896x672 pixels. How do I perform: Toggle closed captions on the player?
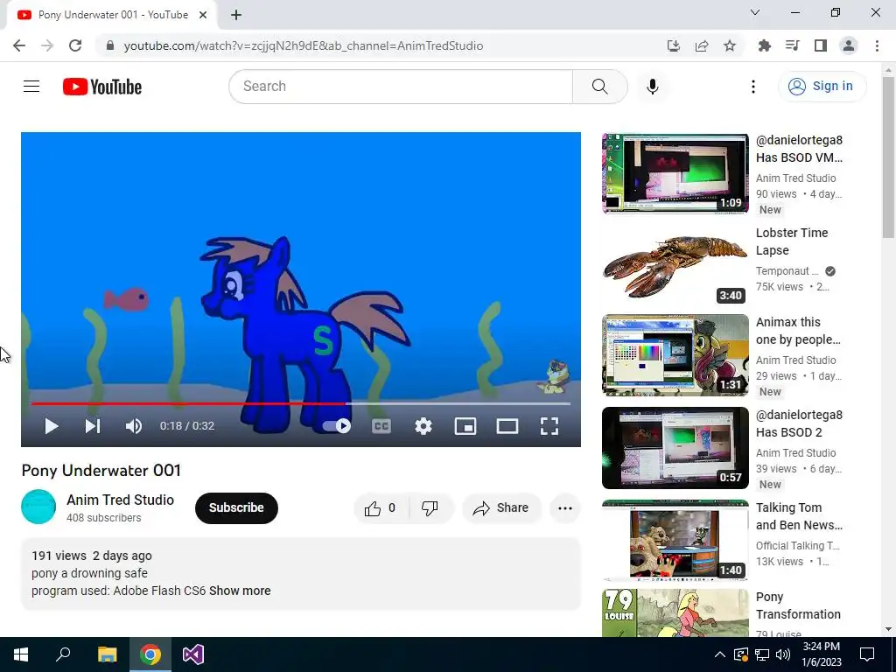tap(381, 426)
